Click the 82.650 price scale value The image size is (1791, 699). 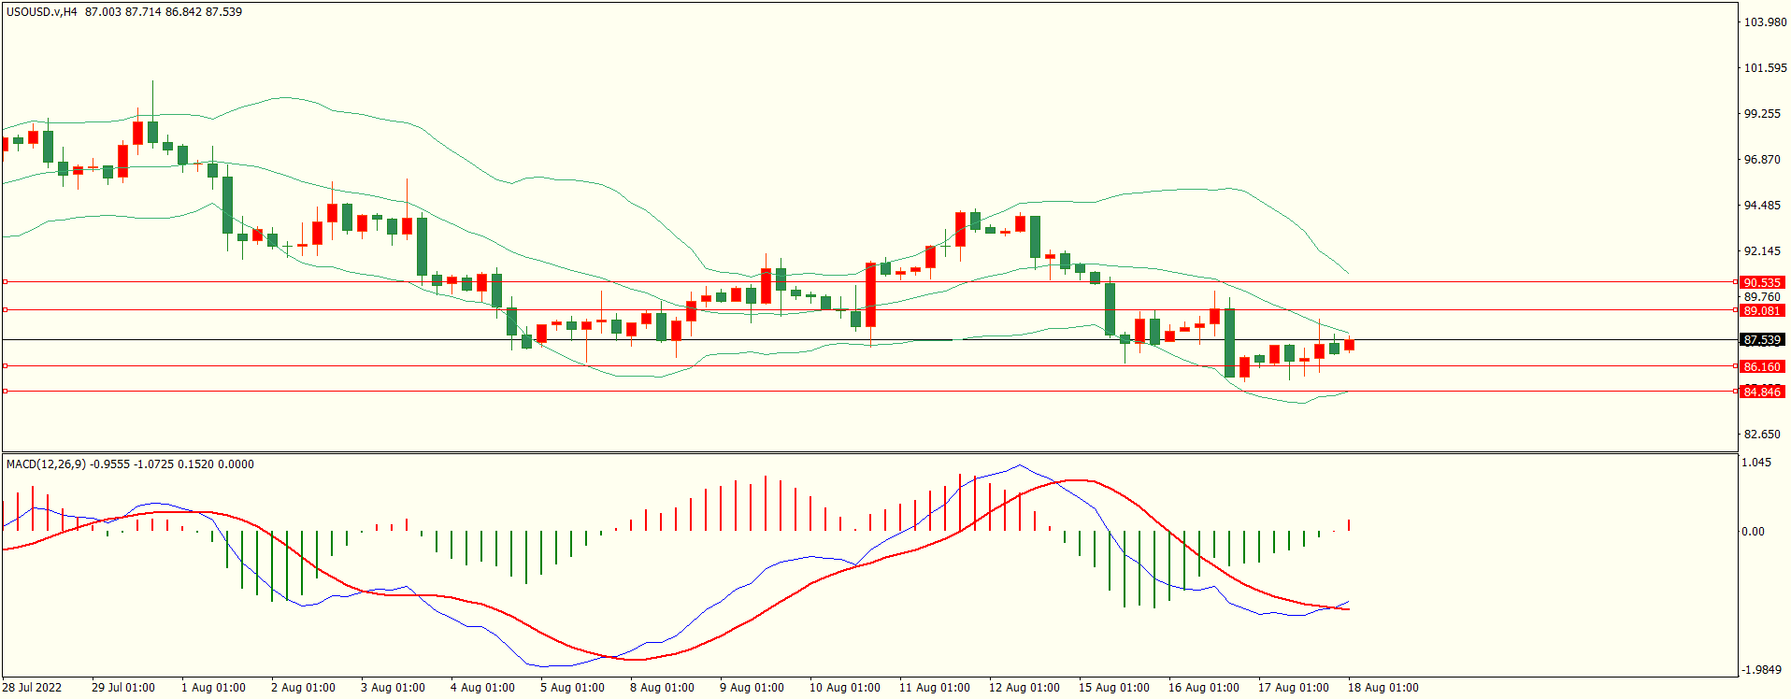(1762, 435)
